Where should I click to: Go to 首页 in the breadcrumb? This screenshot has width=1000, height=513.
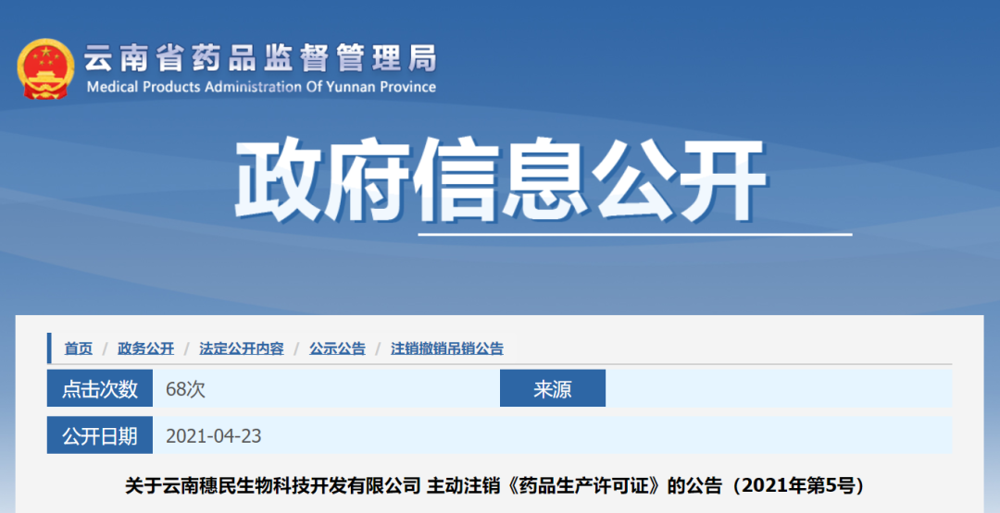[78, 348]
